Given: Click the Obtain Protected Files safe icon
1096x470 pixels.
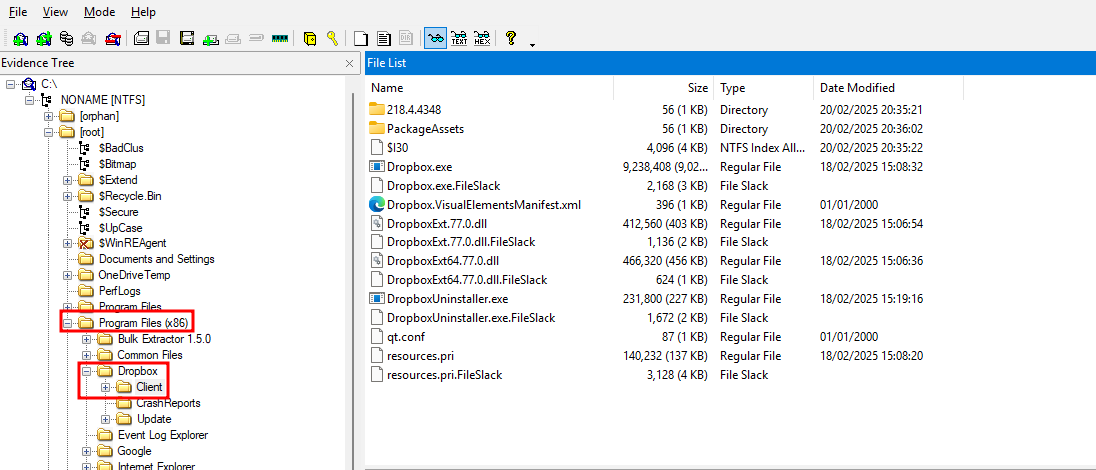Looking at the screenshot, I should point(310,38).
